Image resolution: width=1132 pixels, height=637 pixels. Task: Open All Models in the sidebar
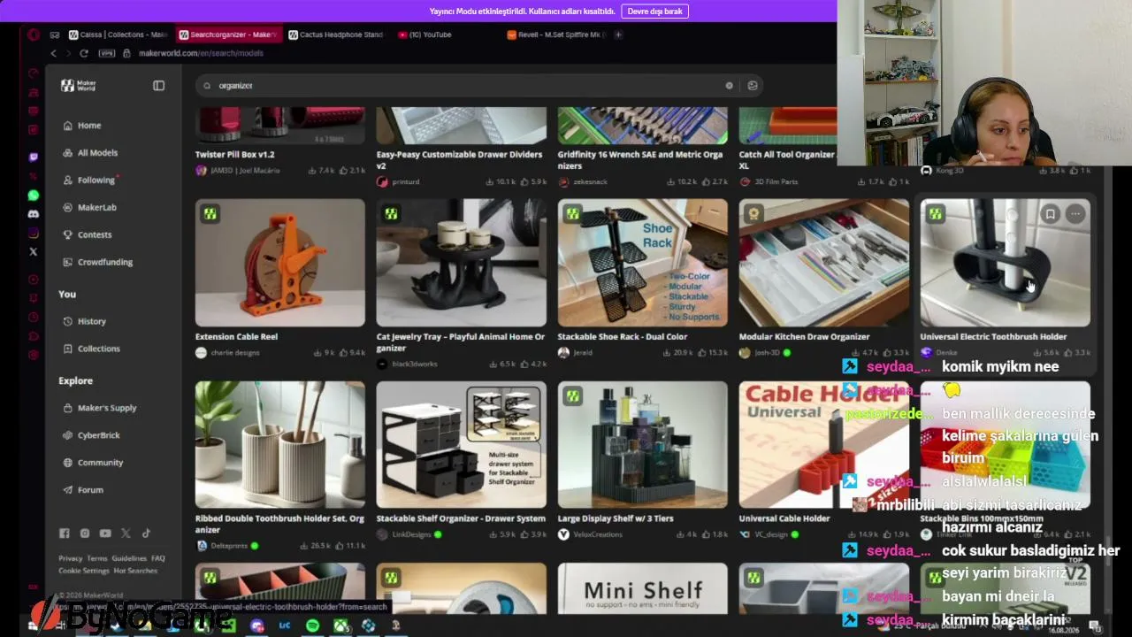90,153
